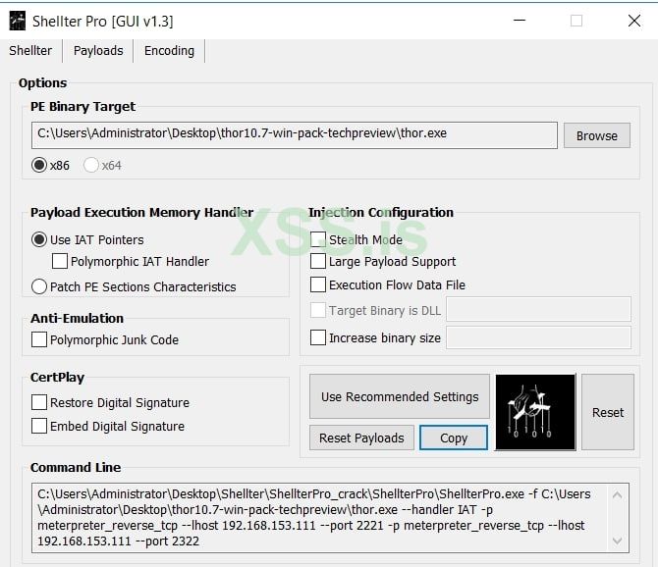Check Target Binary is DLL
Viewport: 658px width, 567px height.
(x=318, y=310)
